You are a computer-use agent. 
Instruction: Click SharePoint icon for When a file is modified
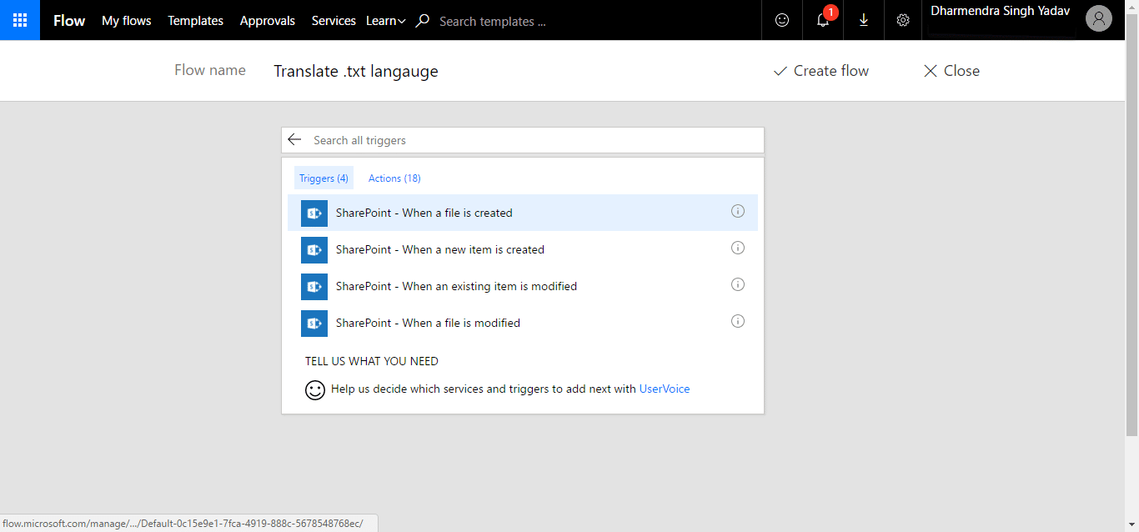tap(314, 323)
